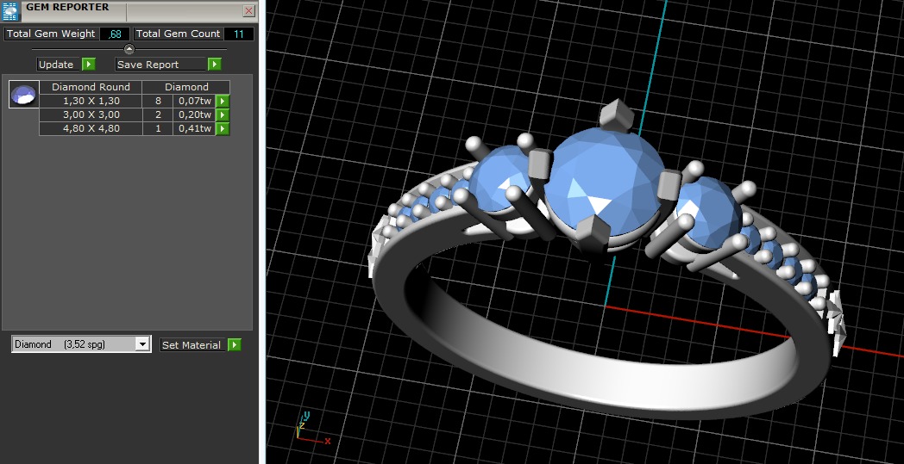Select the round diamond gem thumbnail

click(23, 95)
